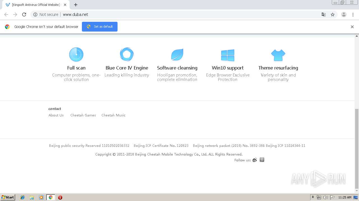The width and height of the screenshot is (359, 201).
Task: View site information for Not secure
Action: (x=46, y=15)
